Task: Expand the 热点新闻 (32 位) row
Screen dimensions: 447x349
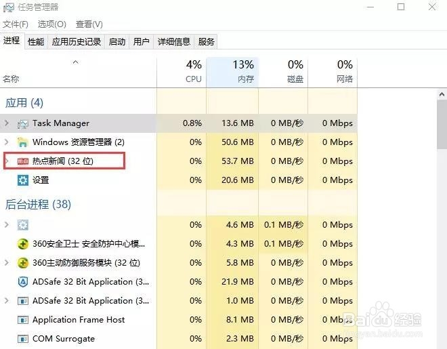Action: pos(7,161)
